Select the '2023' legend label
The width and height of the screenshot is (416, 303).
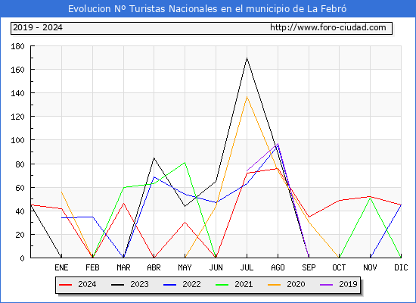coord(139,284)
